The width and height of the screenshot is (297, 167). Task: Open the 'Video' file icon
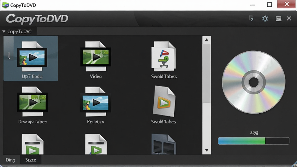tap(96, 56)
